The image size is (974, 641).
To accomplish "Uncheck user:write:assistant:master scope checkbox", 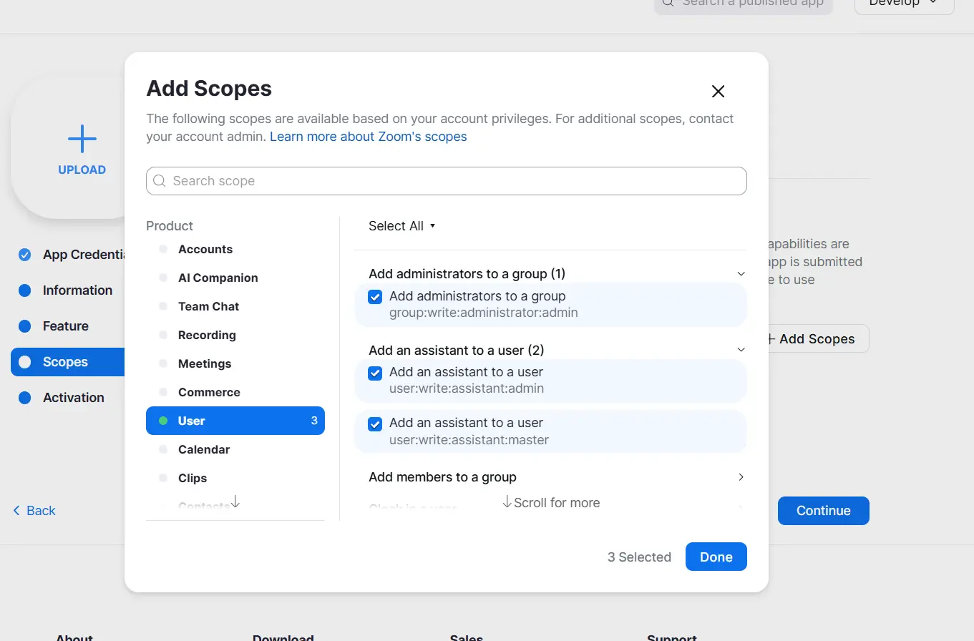I will (375, 424).
